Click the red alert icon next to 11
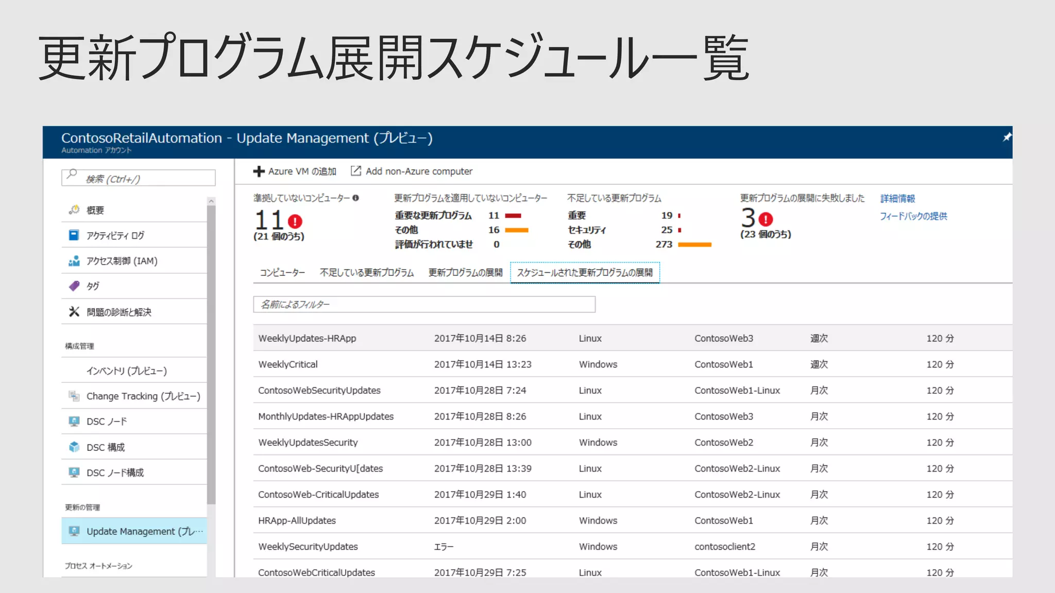Viewport: 1055px width, 593px height. tap(295, 221)
